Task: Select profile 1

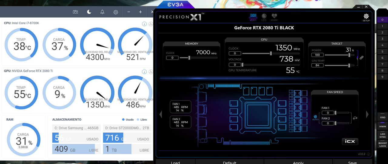Action: 383,26
